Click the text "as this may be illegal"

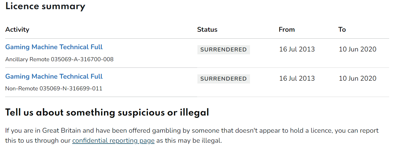click(x=189, y=141)
